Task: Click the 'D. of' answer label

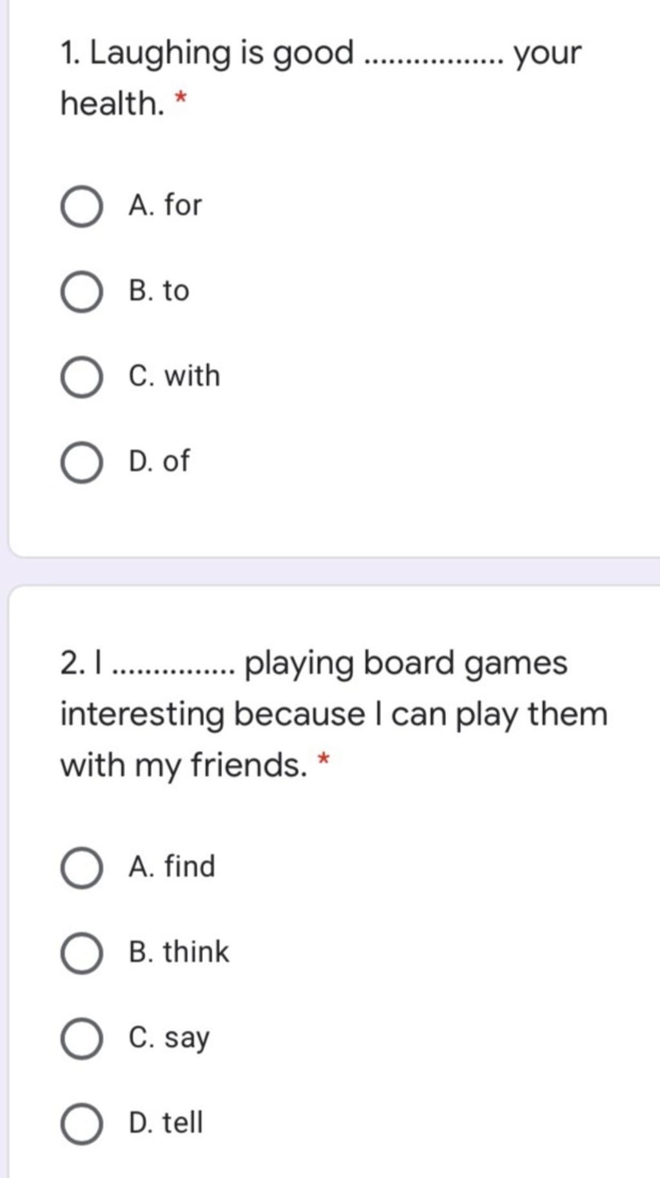Action: 159,461
